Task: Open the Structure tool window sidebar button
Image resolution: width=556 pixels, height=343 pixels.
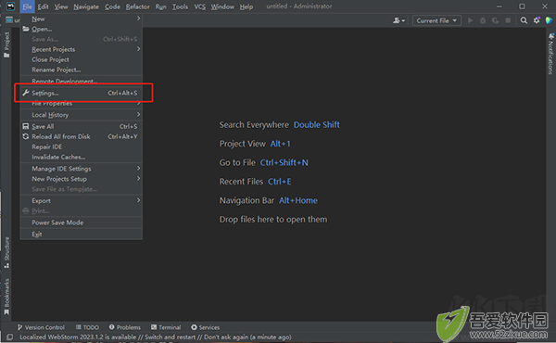Action: pos(6,252)
